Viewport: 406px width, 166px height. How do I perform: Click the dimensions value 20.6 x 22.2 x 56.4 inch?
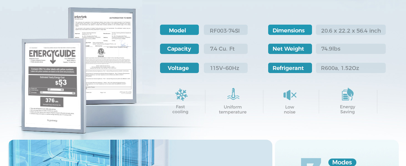click(x=351, y=31)
